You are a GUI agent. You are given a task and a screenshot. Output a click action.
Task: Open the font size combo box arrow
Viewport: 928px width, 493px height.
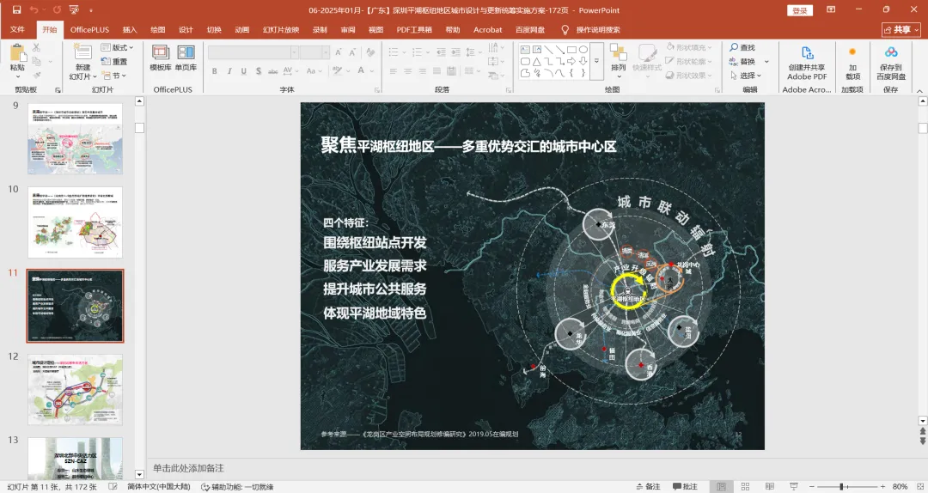point(326,52)
